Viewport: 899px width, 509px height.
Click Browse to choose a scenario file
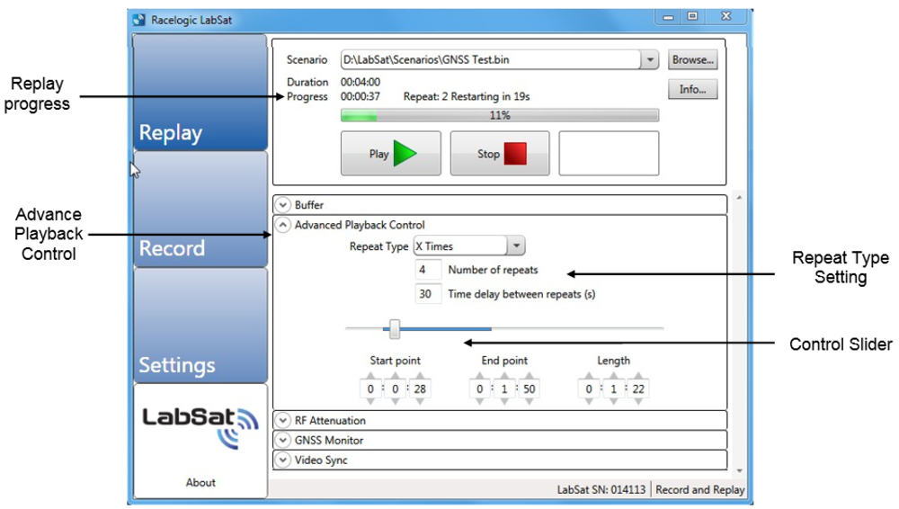pyautogui.click(x=692, y=60)
